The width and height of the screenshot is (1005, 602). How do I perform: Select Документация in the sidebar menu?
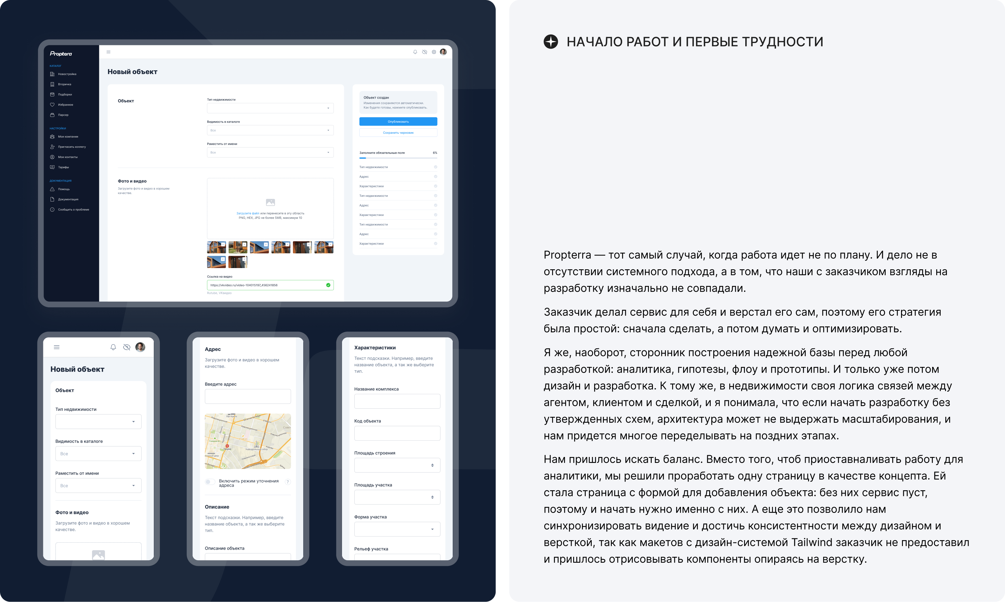click(x=68, y=199)
